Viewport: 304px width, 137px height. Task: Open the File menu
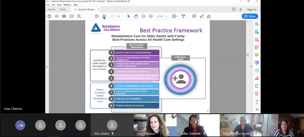(48, 5)
